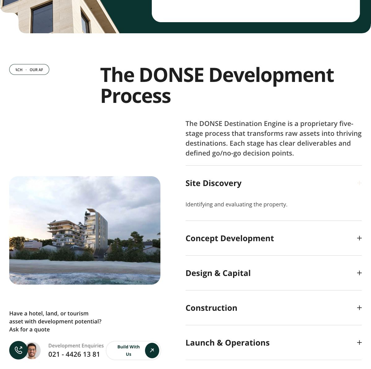Click plus icon beside Launch & Operations
The height and width of the screenshot is (369, 371).
pyautogui.click(x=359, y=343)
